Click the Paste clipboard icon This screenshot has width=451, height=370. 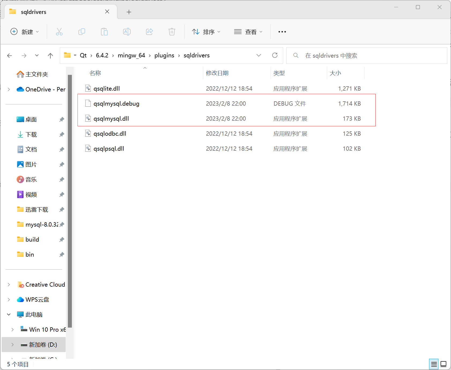click(x=104, y=32)
